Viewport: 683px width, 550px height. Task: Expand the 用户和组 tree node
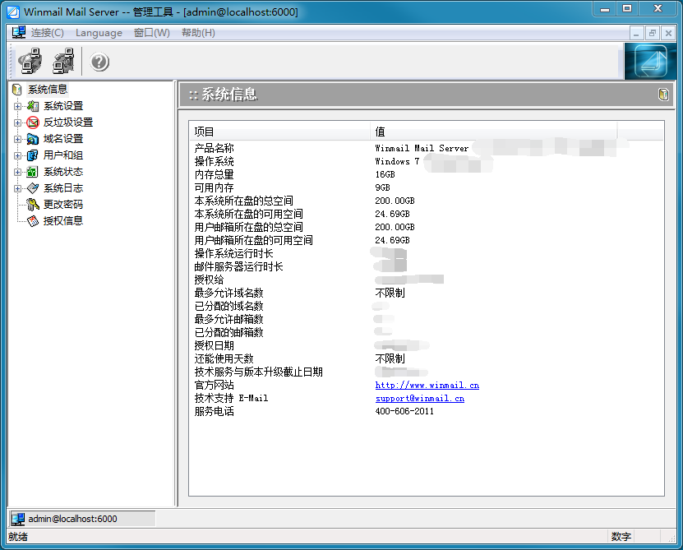coord(17,155)
